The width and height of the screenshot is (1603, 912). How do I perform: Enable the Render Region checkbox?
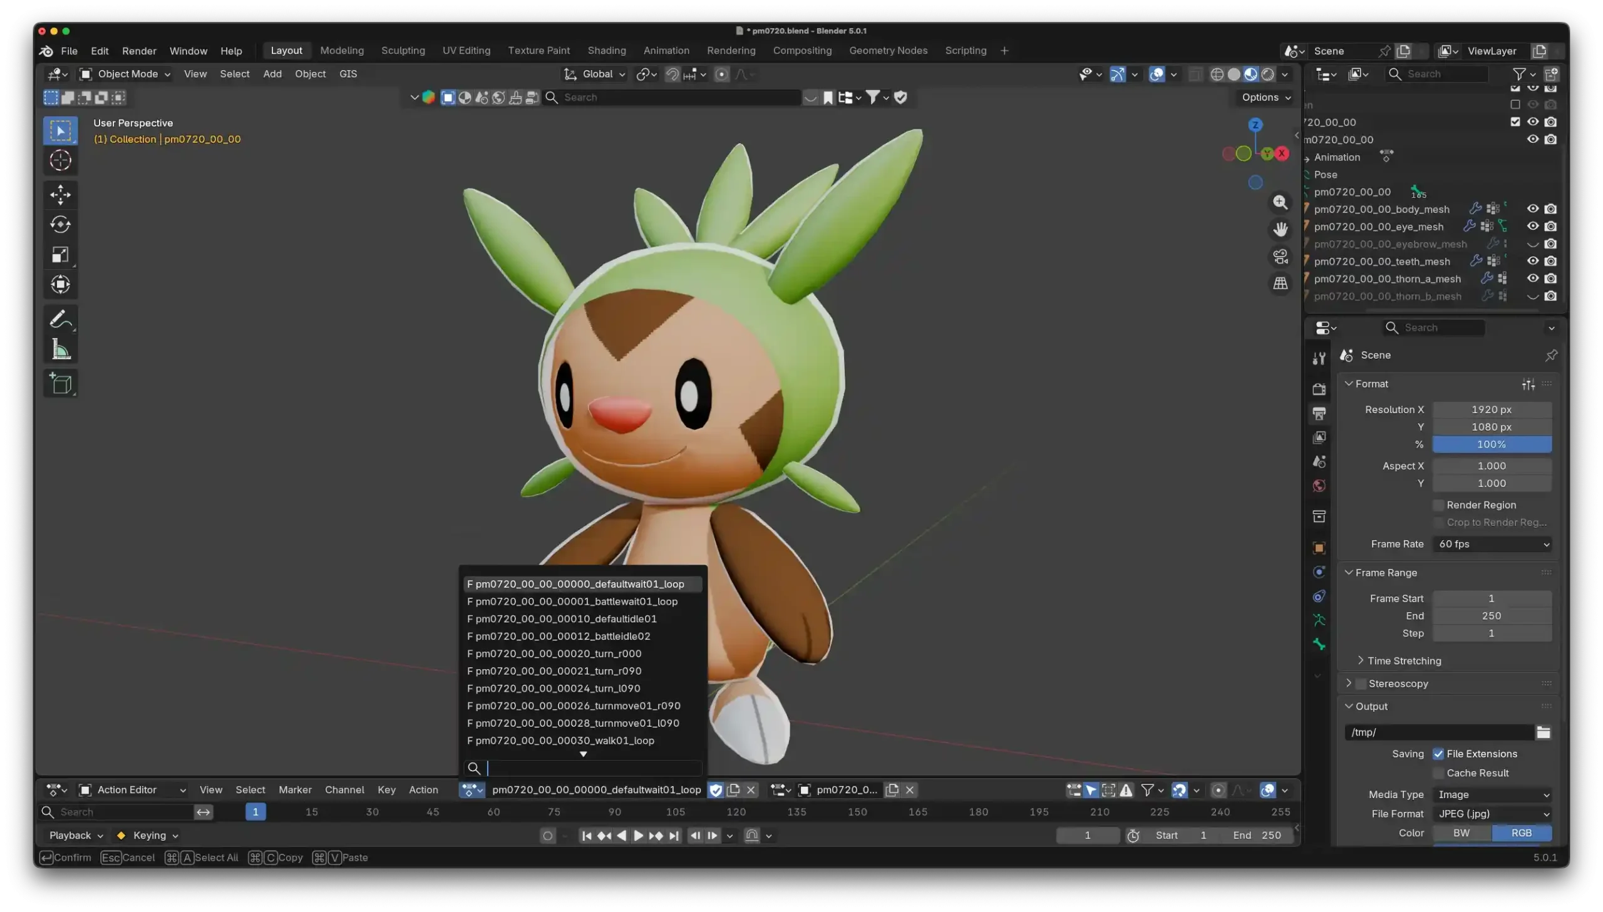(x=1438, y=505)
